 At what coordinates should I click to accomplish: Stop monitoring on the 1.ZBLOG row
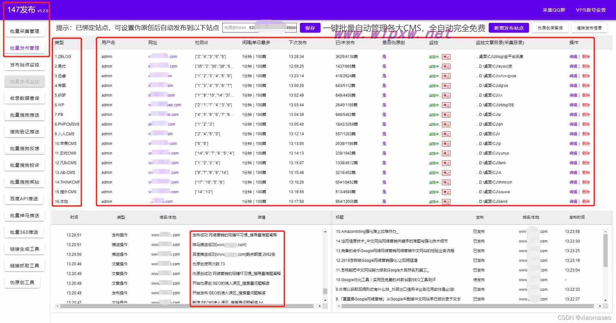pyautogui.click(x=446, y=57)
